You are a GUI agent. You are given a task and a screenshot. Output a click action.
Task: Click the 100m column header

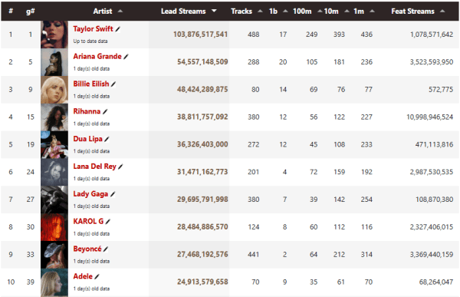(x=302, y=12)
